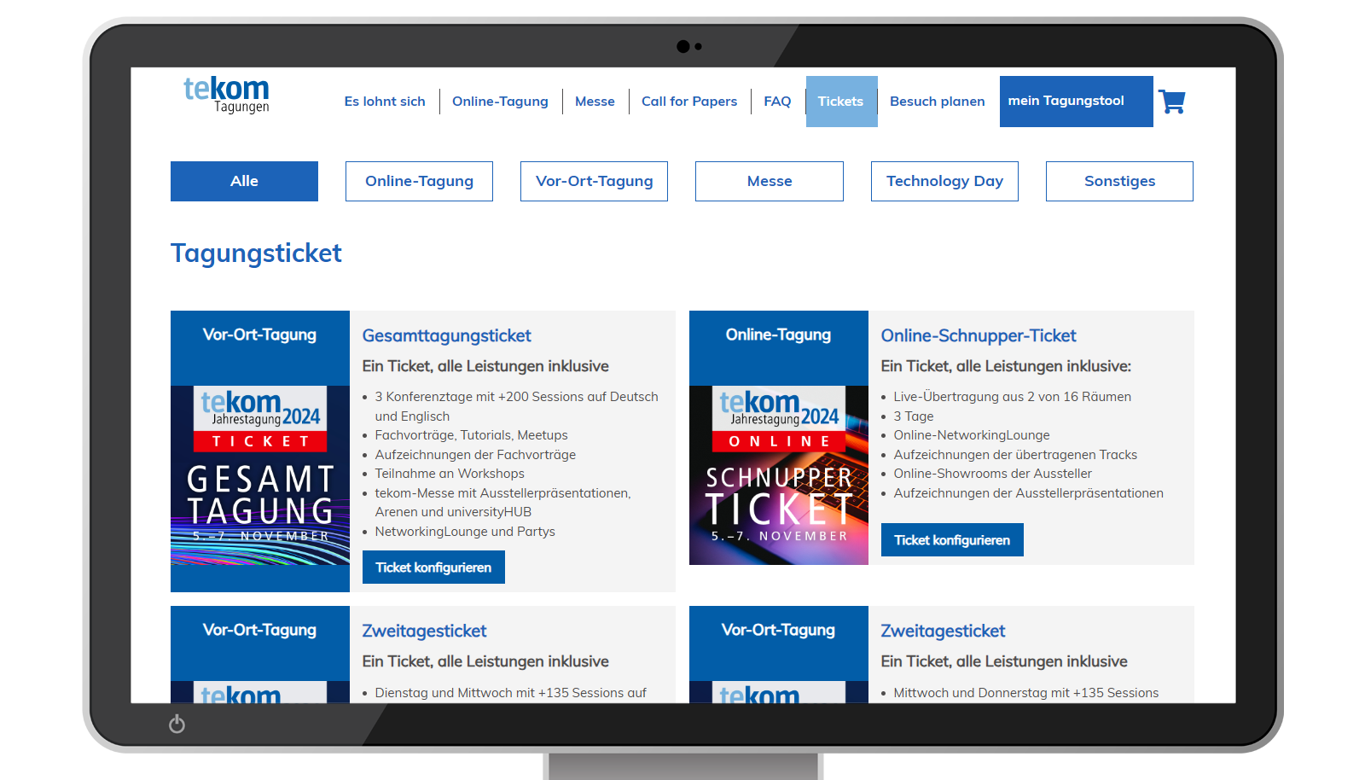Viewport: 1365px width, 780px height.
Task: Filter tickets by Technology Day
Action: (x=944, y=181)
